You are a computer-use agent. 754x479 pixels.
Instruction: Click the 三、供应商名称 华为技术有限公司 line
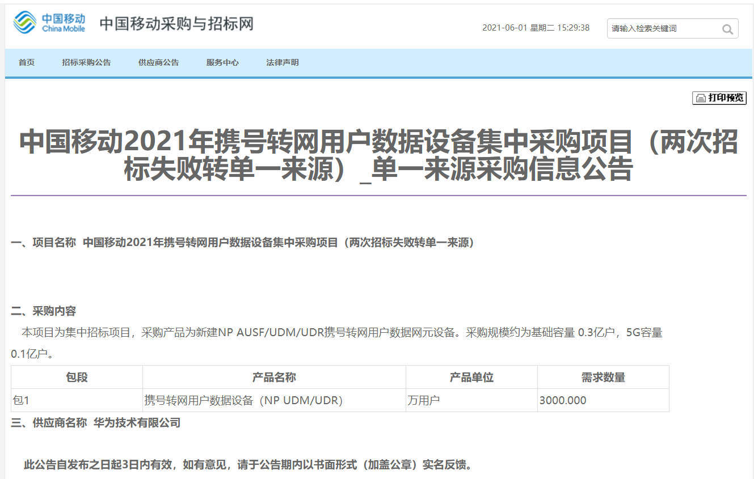point(96,423)
